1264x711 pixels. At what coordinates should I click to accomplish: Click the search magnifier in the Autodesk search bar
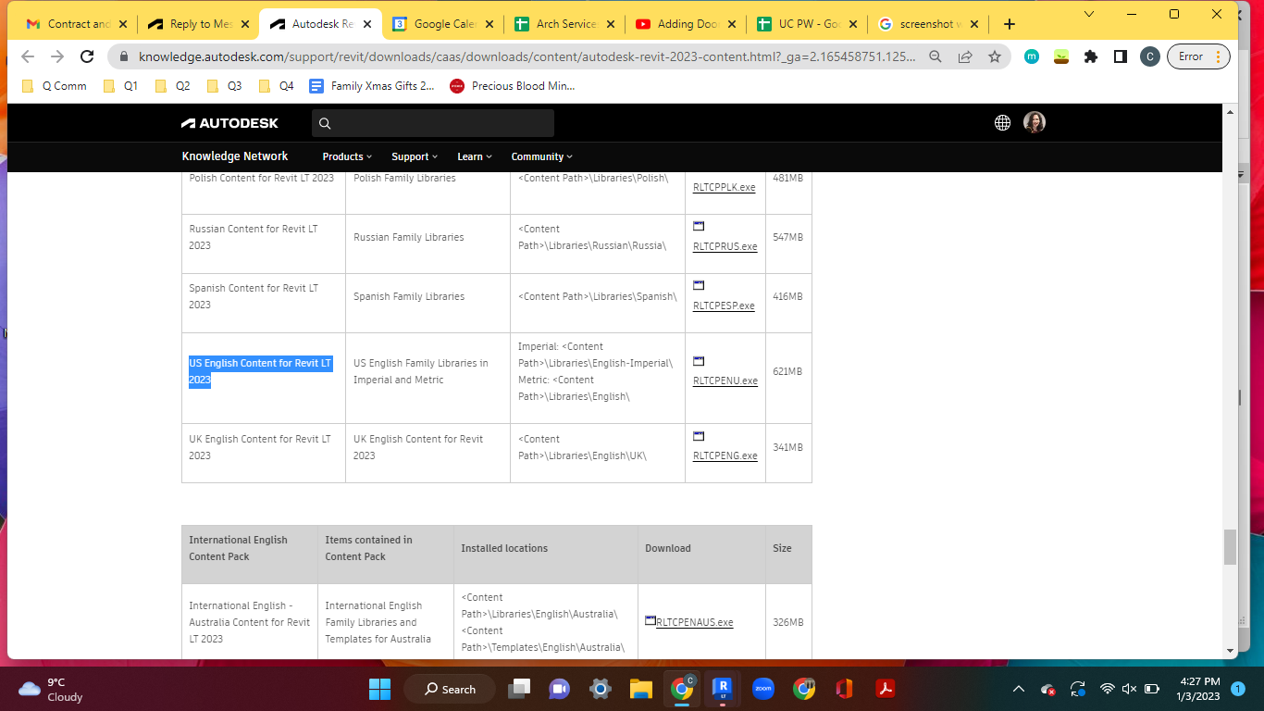point(324,122)
